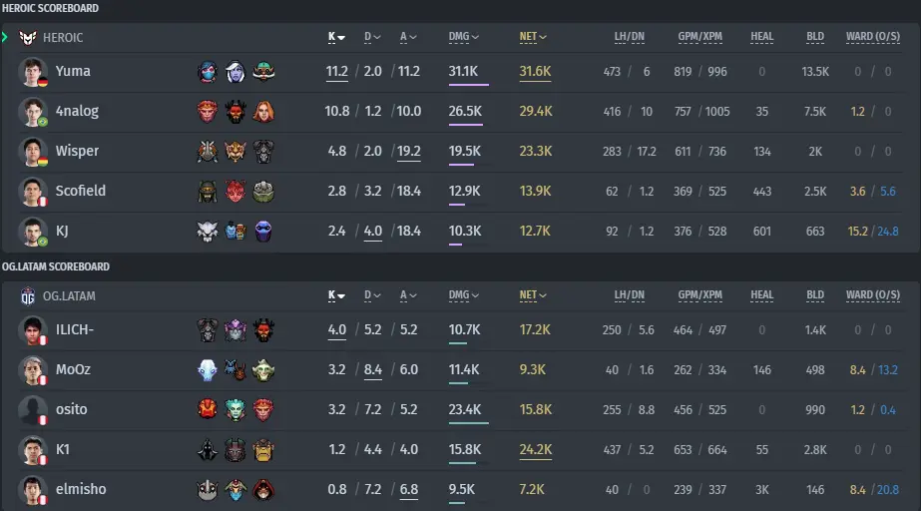
Task: Sort Heroic scoreboard by DMG column
Action: 463,37
